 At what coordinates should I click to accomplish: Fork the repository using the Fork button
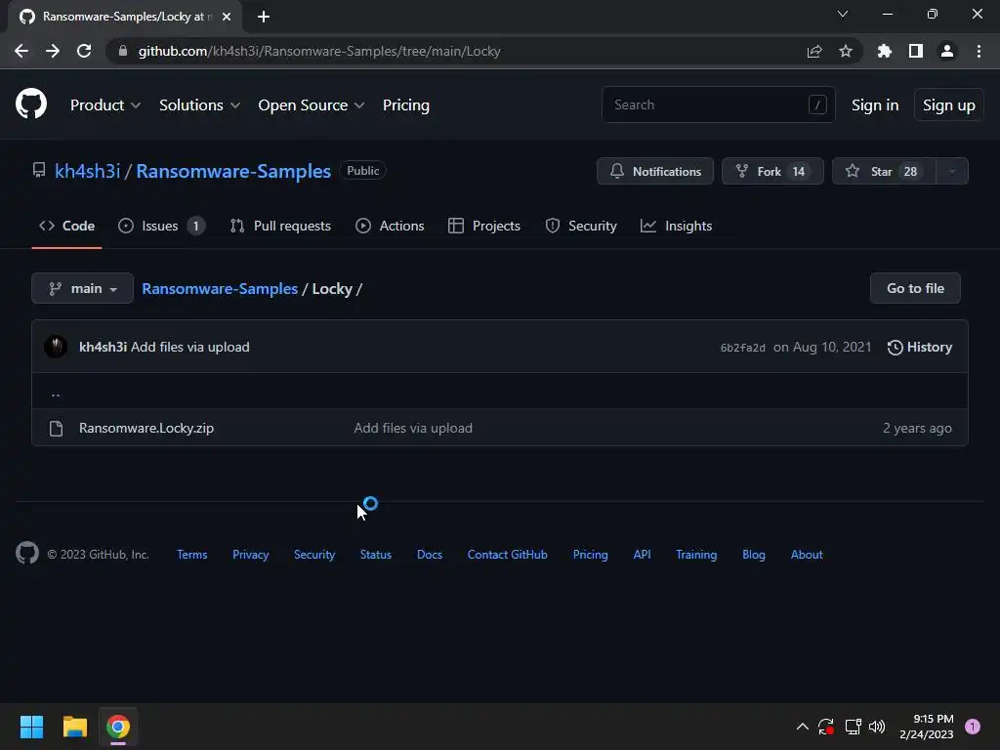click(772, 171)
